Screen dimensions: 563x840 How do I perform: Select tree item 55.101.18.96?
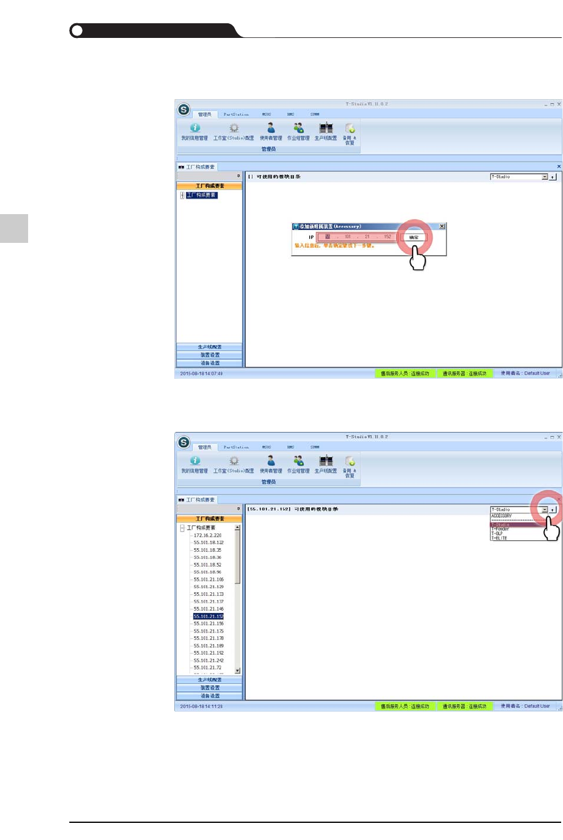coord(207,572)
